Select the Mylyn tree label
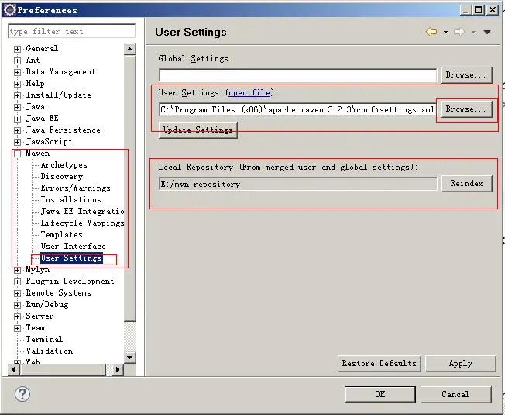This screenshot has height=415, width=505. (38, 270)
